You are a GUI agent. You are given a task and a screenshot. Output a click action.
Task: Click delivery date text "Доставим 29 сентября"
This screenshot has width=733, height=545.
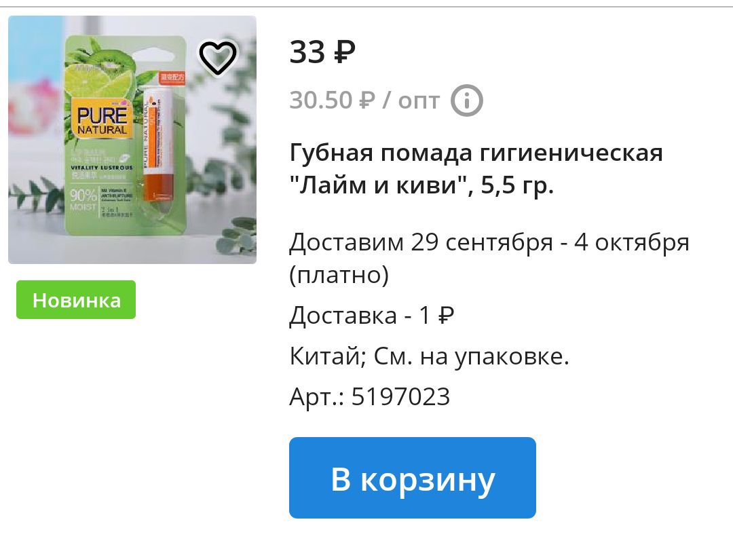click(421, 242)
